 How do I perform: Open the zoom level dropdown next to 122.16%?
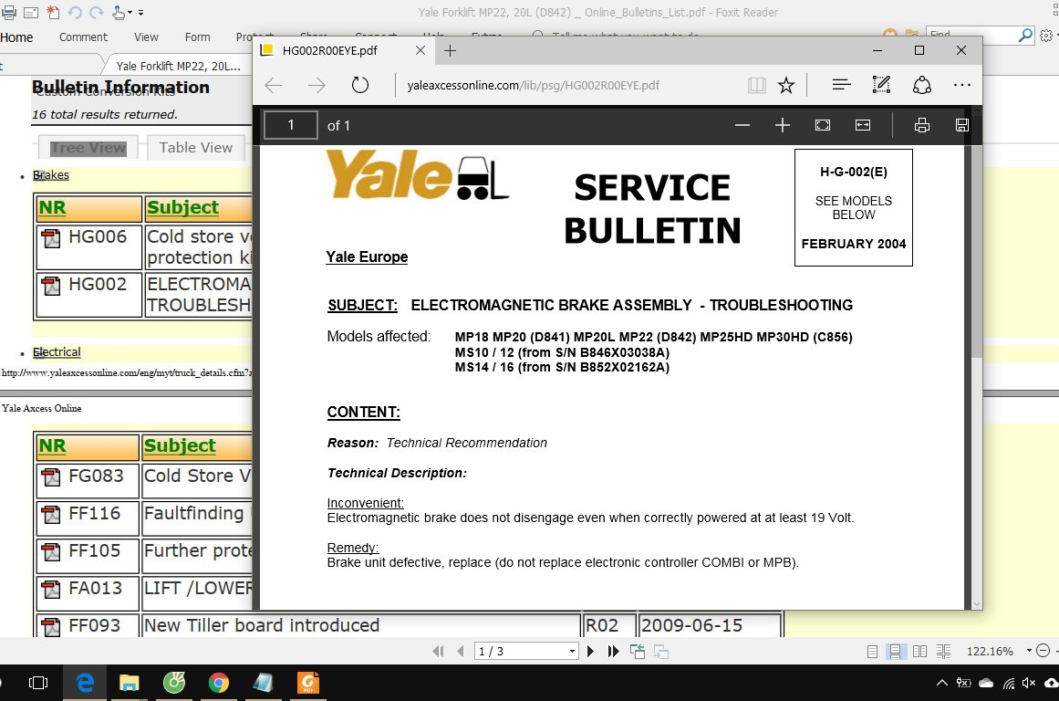click(x=1029, y=651)
